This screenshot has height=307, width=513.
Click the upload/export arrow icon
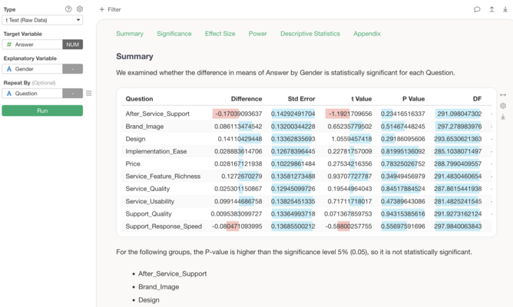pyautogui.click(x=491, y=9)
